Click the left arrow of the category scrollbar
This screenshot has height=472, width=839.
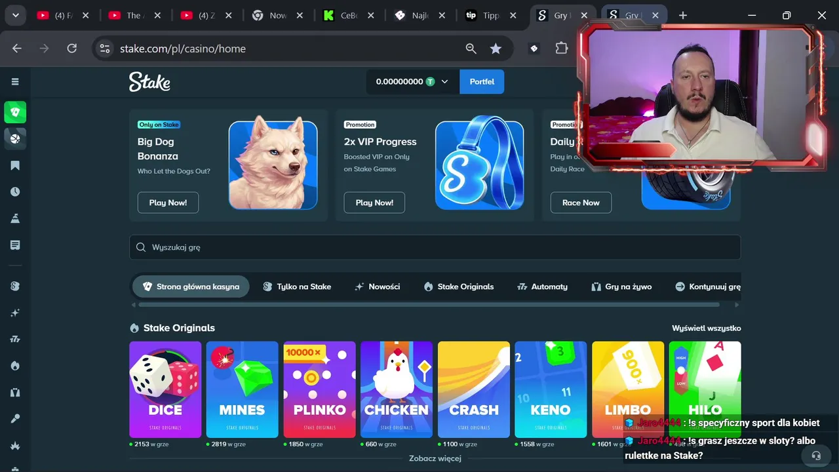point(134,304)
